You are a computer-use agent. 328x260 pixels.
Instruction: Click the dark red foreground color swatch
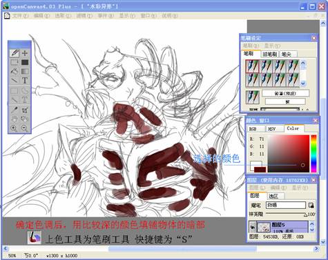click(x=260, y=170)
